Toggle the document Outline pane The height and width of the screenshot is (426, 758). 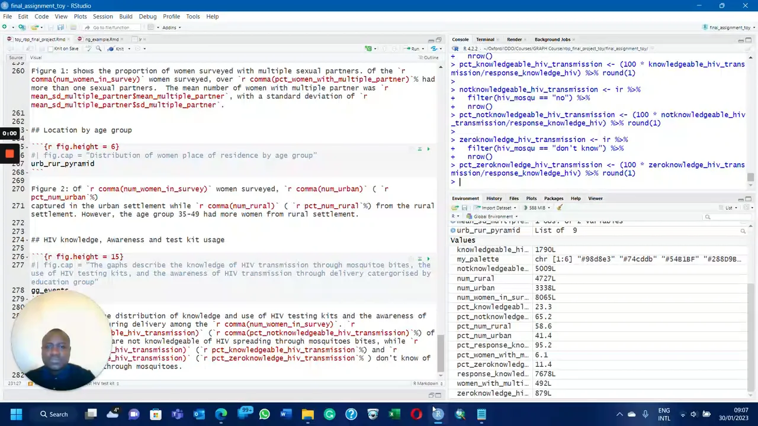(x=429, y=57)
